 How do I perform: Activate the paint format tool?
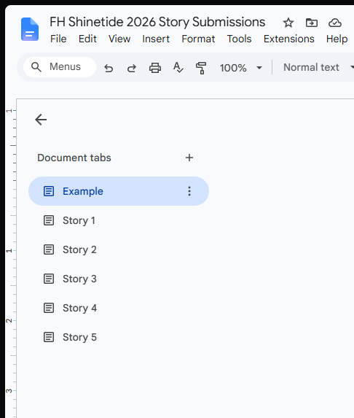click(201, 68)
